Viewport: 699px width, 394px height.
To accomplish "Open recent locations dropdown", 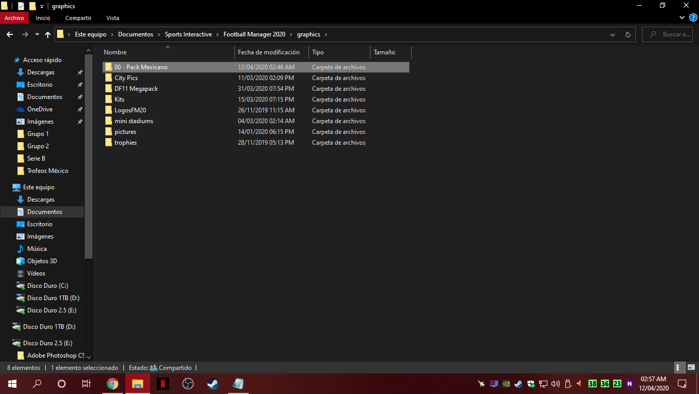I will tap(37, 34).
